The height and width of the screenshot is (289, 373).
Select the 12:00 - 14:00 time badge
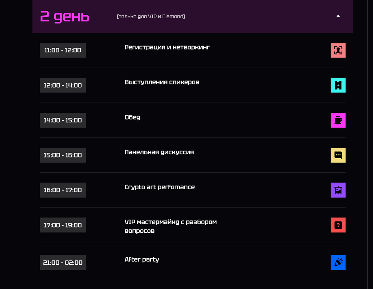coord(63,85)
